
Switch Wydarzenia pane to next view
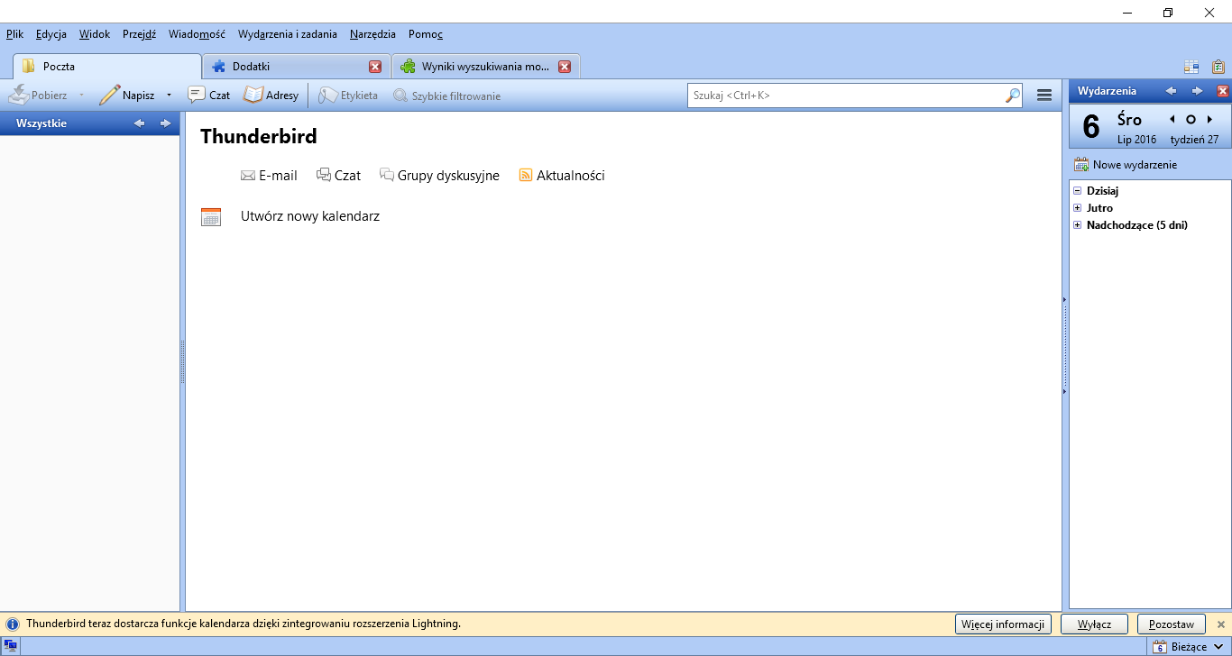point(1197,91)
